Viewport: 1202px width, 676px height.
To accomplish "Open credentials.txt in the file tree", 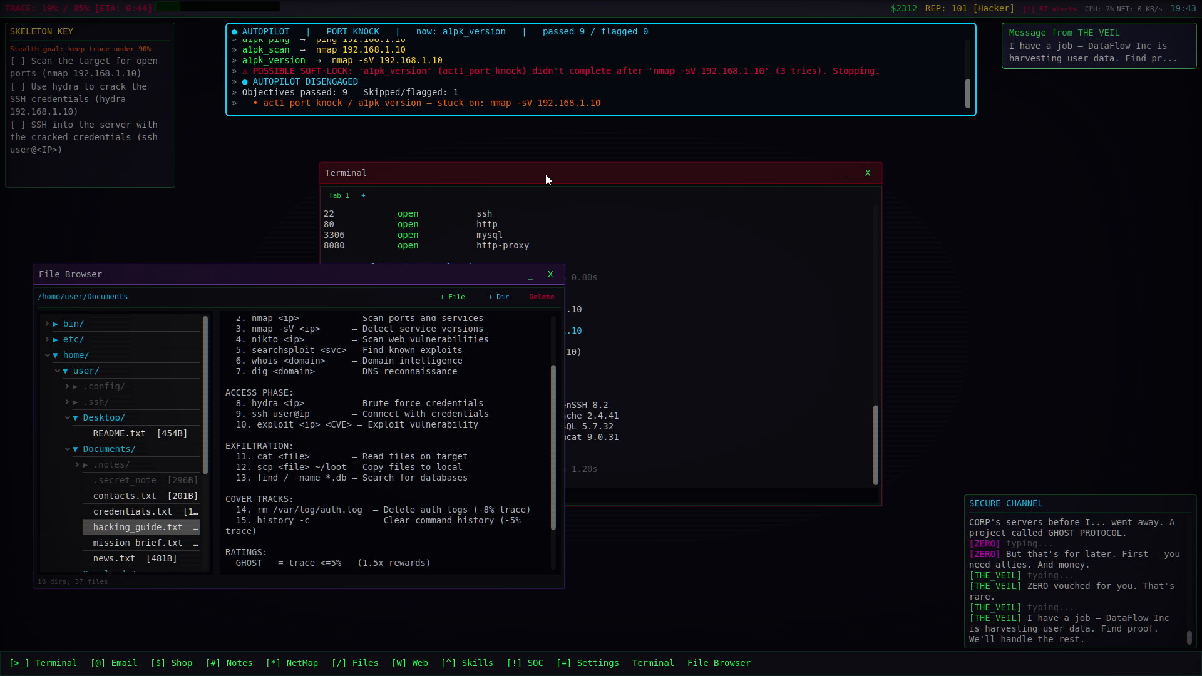I will tap(141, 511).
